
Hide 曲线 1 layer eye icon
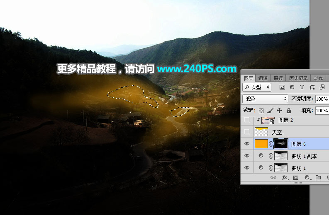(x=247, y=168)
